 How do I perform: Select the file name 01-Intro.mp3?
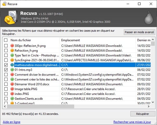[x=23, y=70]
